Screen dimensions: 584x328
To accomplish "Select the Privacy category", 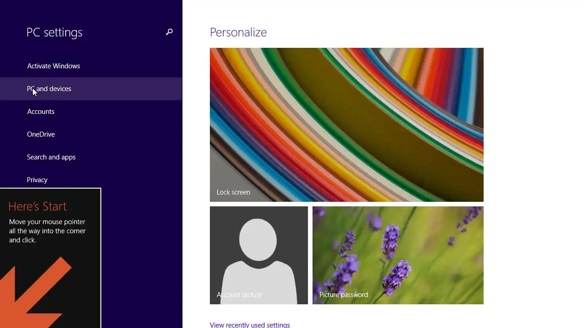I will [37, 180].
